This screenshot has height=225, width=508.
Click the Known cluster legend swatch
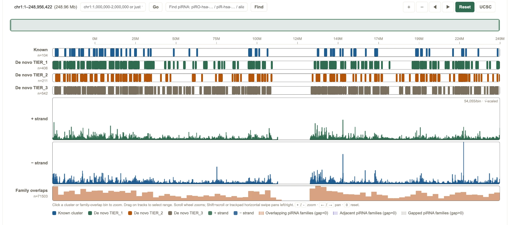point(54,213)
